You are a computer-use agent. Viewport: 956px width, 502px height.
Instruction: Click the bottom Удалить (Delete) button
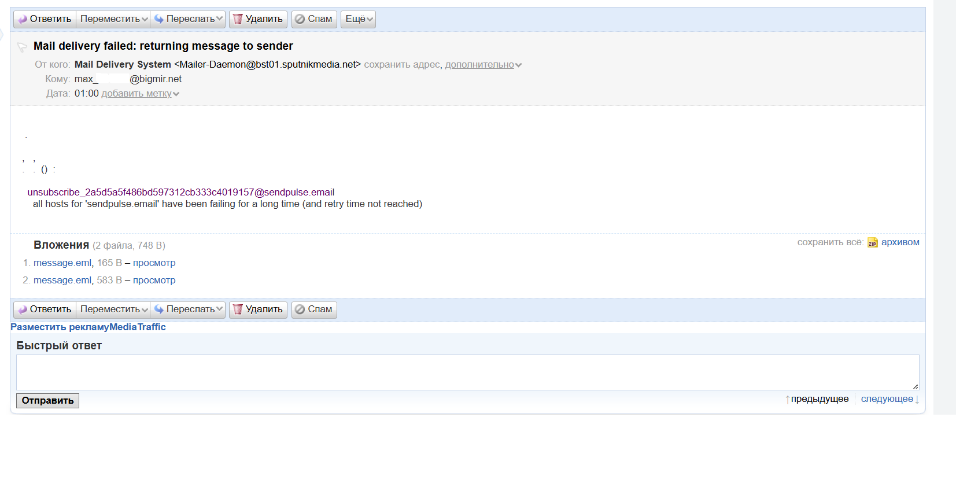(x=258, y=309)
